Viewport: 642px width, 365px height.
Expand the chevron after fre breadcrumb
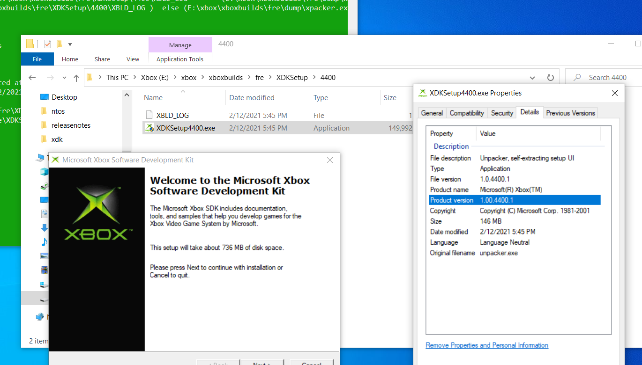point(270,78)
